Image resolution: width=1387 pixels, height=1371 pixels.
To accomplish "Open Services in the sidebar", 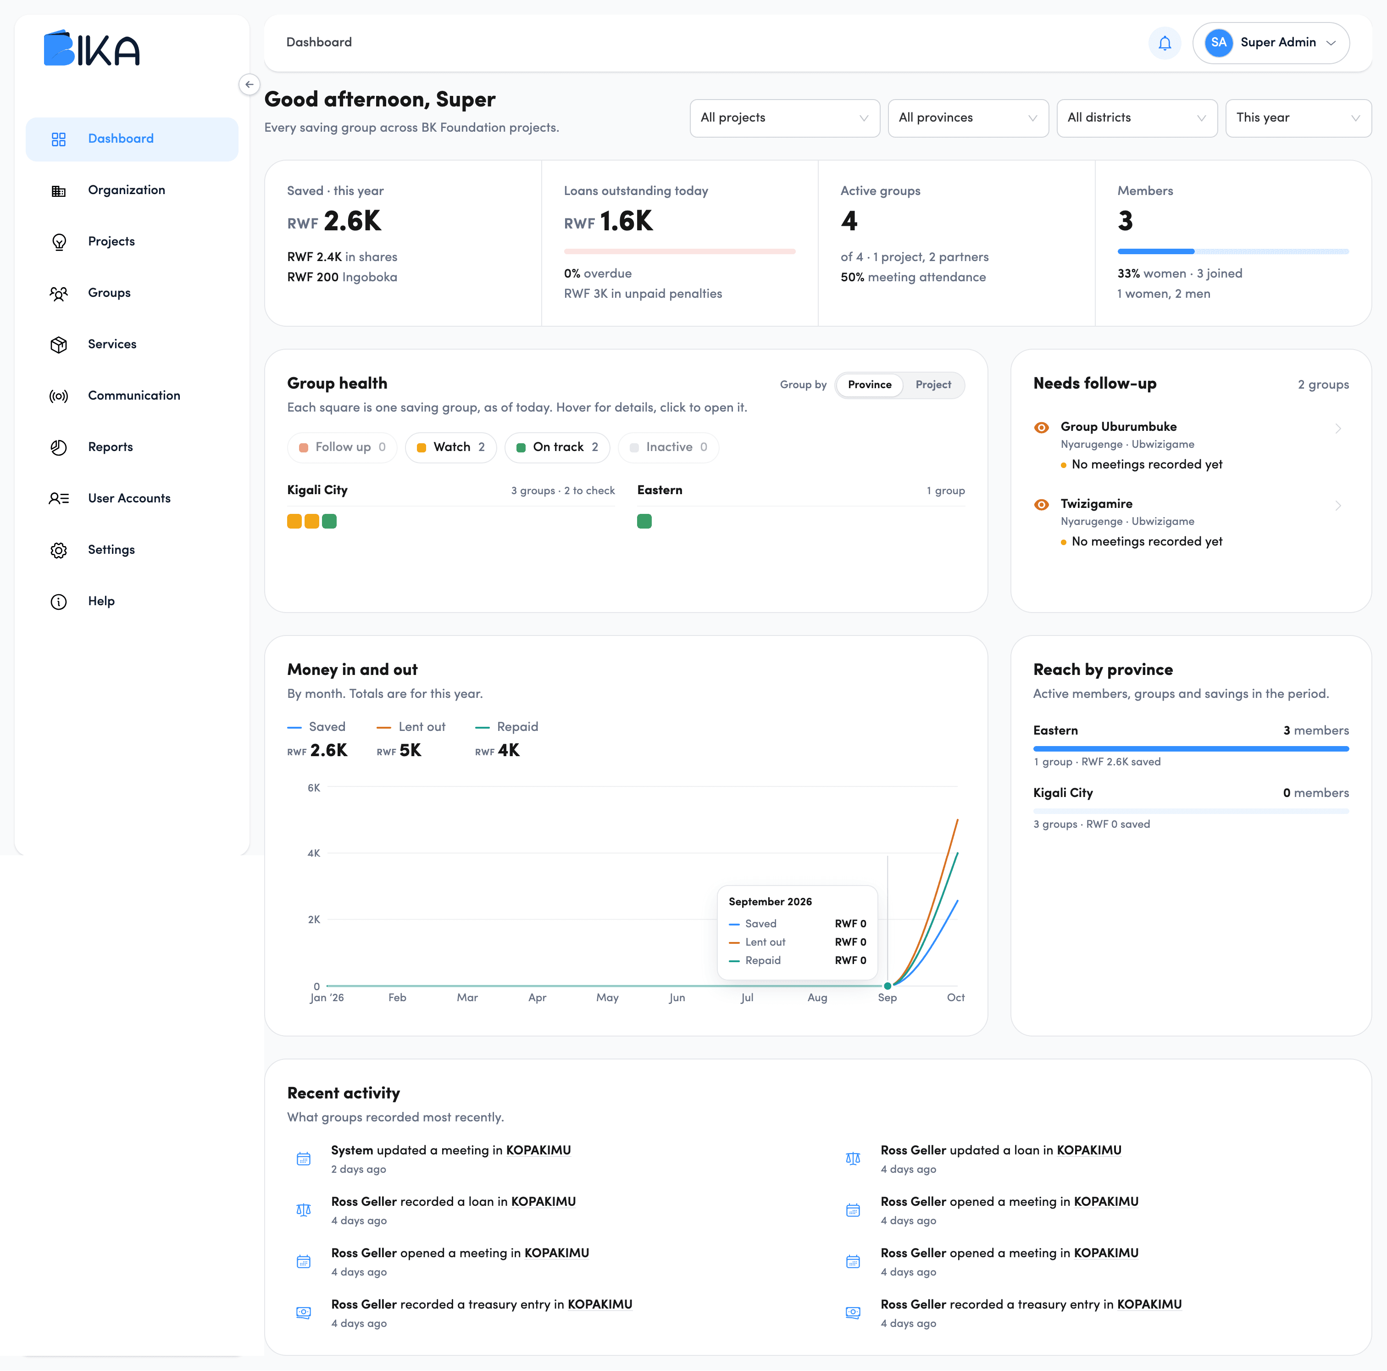I will pyautogui.click(x=132, y=345).
